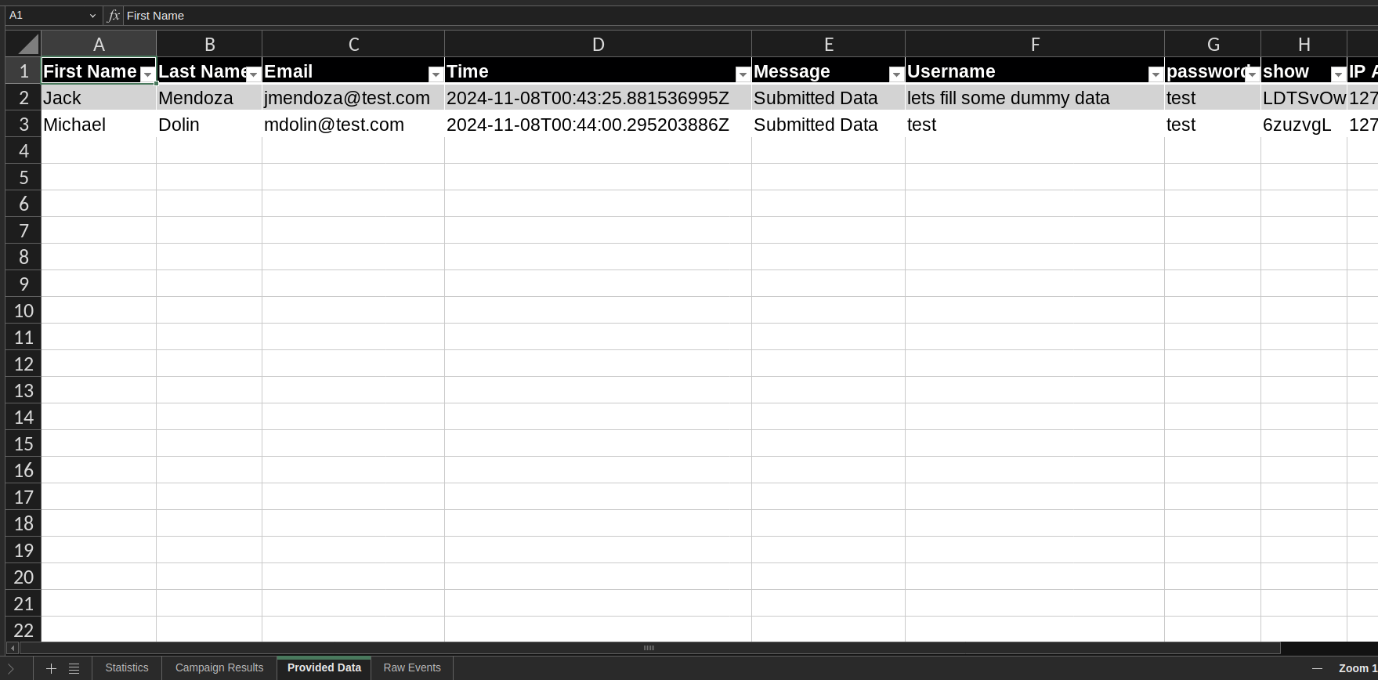The width and height of the screenshot is (1378, 680).
Task: Select the cell containing Jack
Action: [x=99, y=98]
